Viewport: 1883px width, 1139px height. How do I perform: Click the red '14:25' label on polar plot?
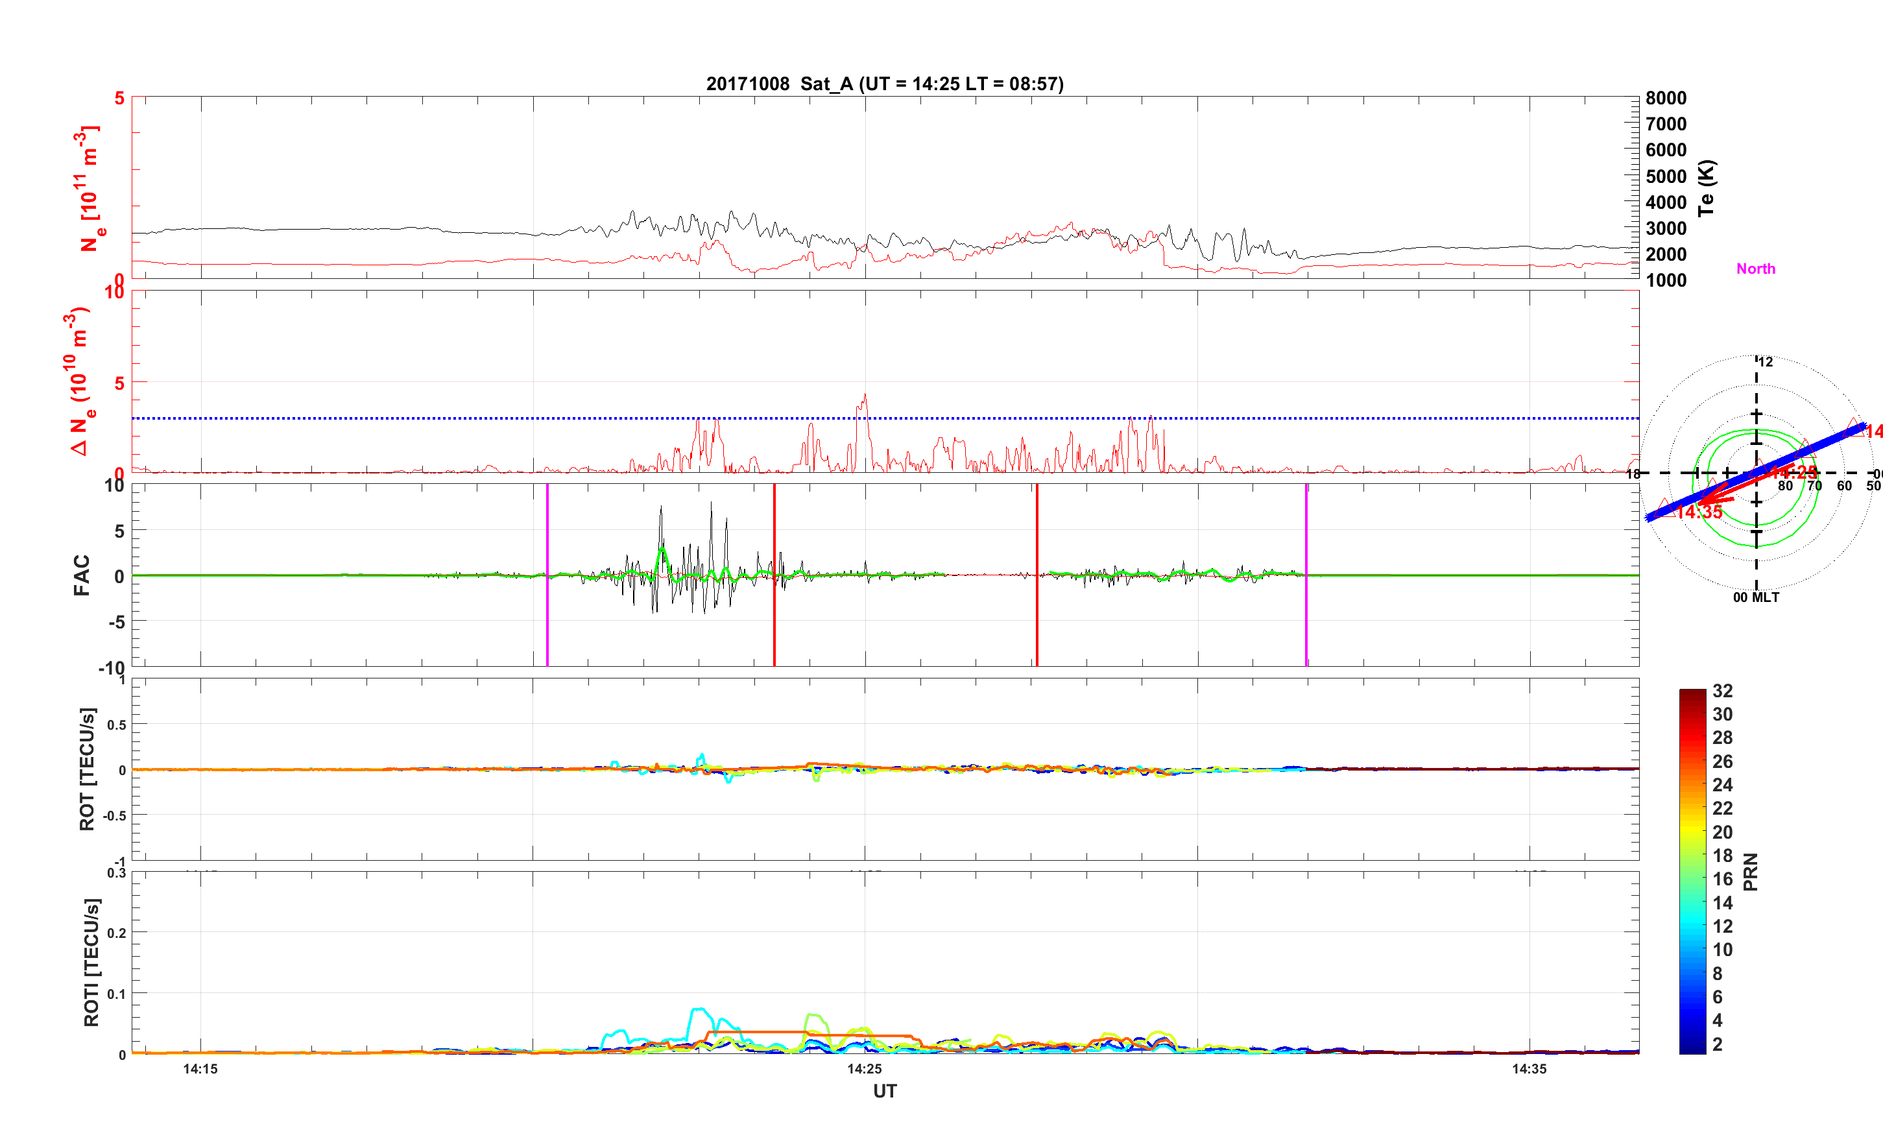pyautogui.click(x=1793, y=472)
